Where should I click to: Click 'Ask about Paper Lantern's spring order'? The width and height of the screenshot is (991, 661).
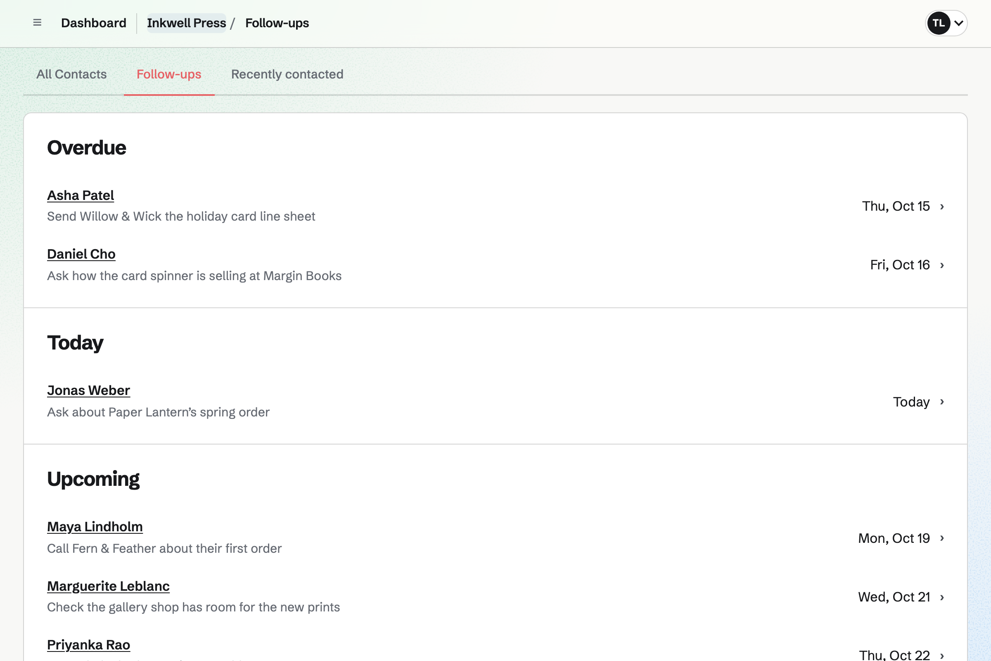coord(158,412)
